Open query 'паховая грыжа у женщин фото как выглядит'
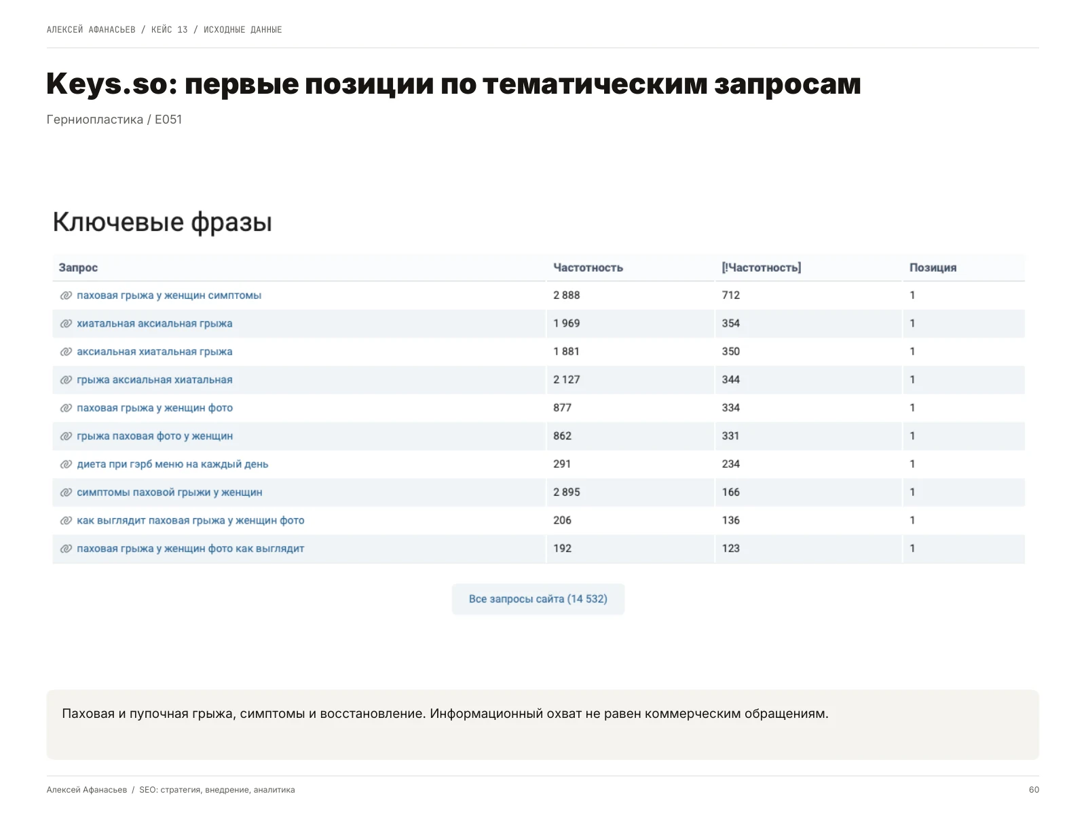The width and height of the screenshot is (1086, 815). pyautogui.click(x=191, y=549)
